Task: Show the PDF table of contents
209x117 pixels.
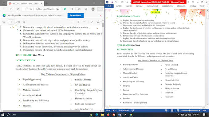Action: (4, 22)
